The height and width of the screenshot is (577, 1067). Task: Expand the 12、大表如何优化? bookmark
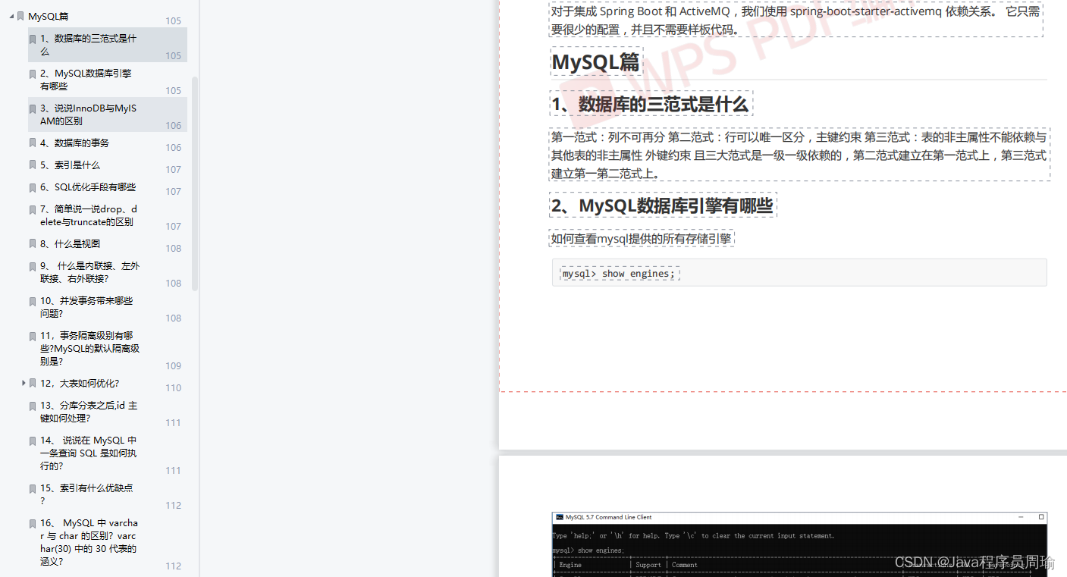click(24, 383)
